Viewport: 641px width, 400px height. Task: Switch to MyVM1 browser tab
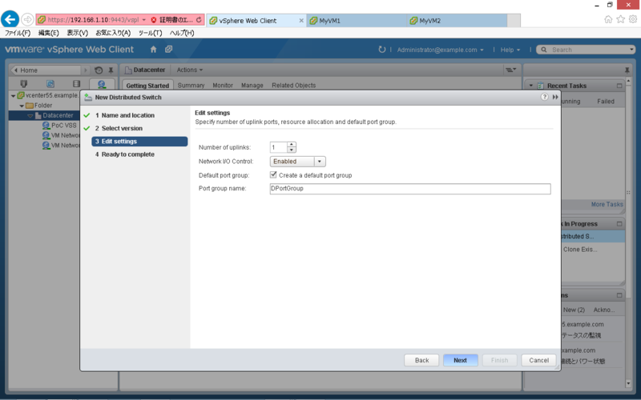pyautogui.click(x=357, y=21)
